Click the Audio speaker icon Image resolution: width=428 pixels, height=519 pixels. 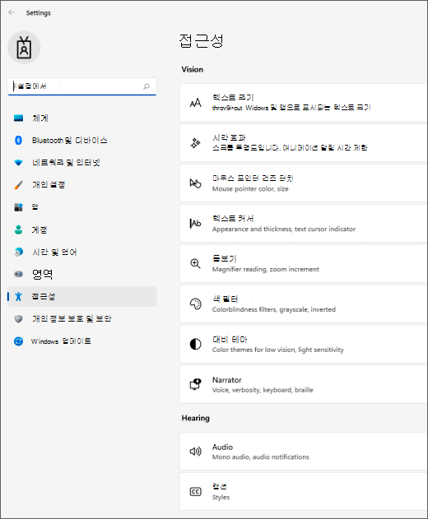[x=195, y=452]
